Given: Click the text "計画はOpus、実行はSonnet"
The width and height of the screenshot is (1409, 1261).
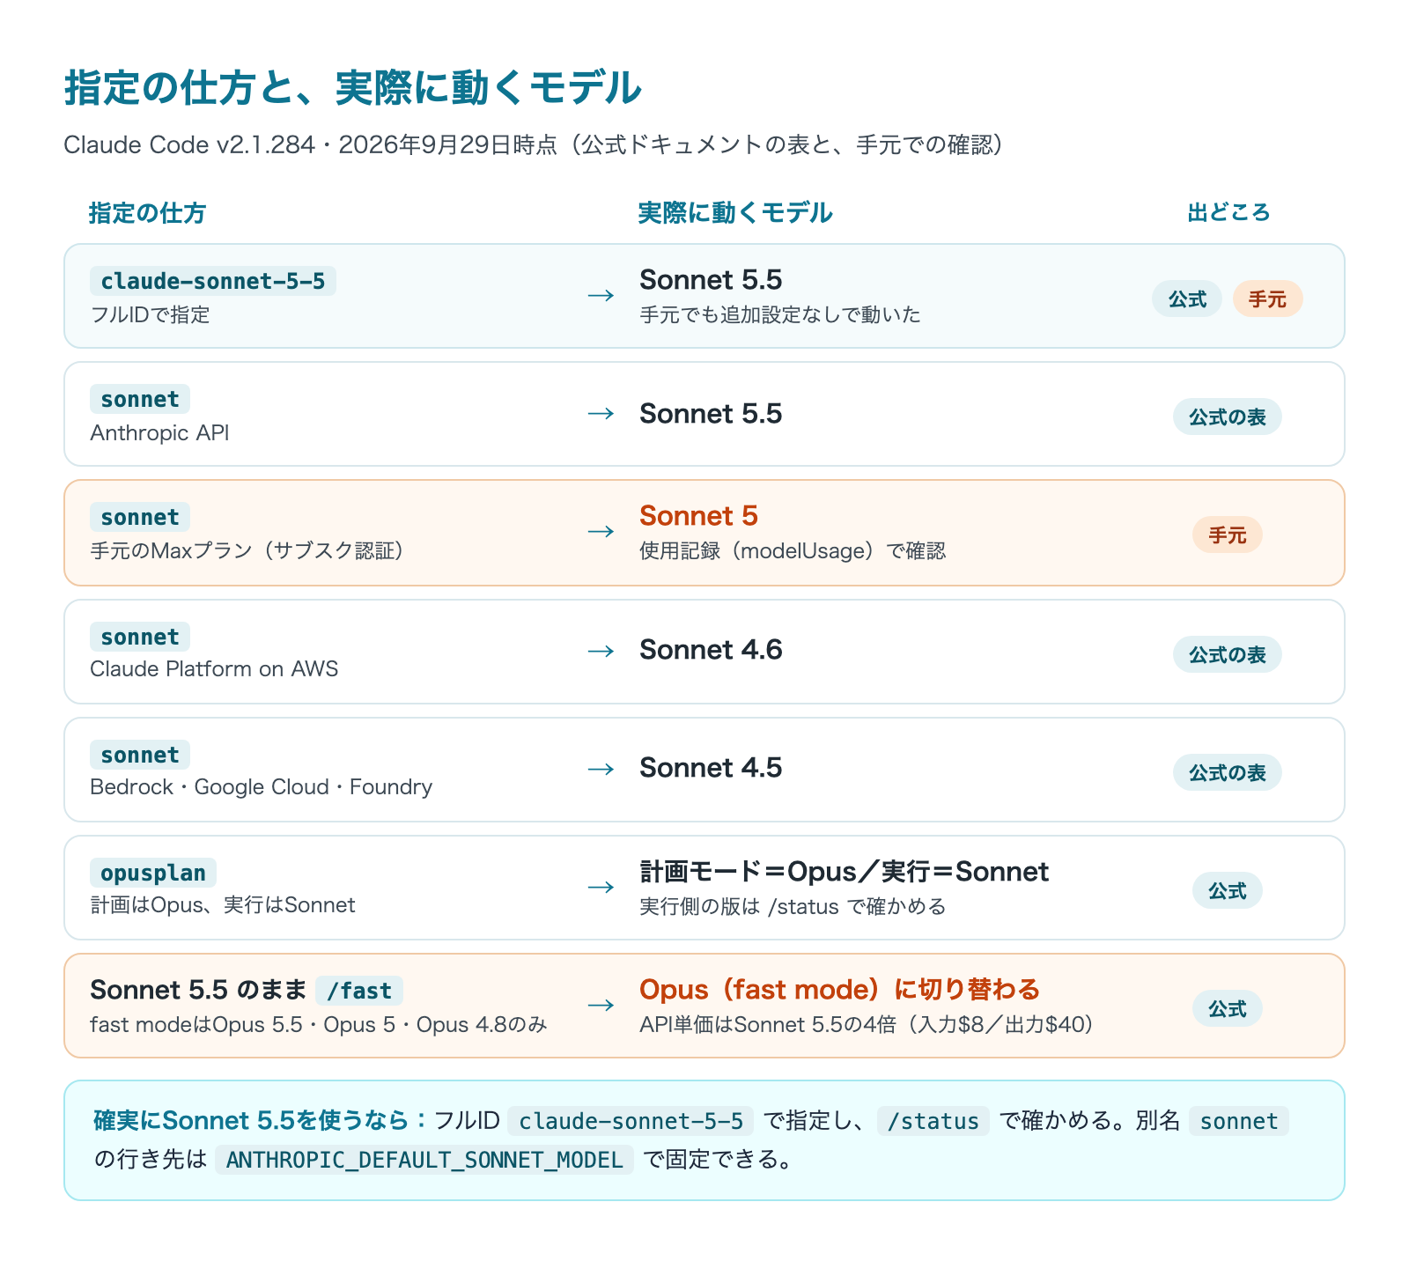Looking at the screenshot, I should [x=223, y=904].
